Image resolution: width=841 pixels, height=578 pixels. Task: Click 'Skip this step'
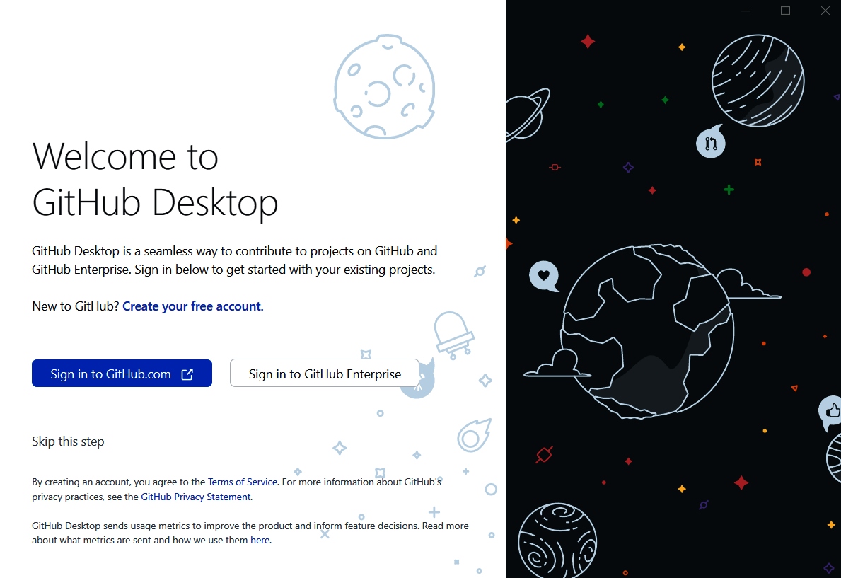pyautogui.click(x=68, y=441)
